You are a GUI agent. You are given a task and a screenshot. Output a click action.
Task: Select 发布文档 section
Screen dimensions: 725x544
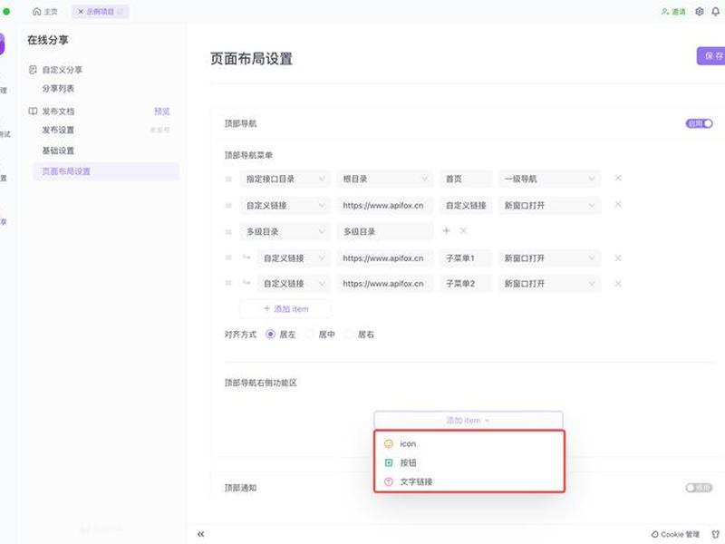tap(58, 111)
